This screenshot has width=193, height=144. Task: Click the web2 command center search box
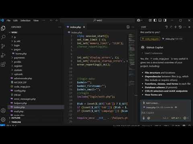pyautogui.click(x=97, y=20)
